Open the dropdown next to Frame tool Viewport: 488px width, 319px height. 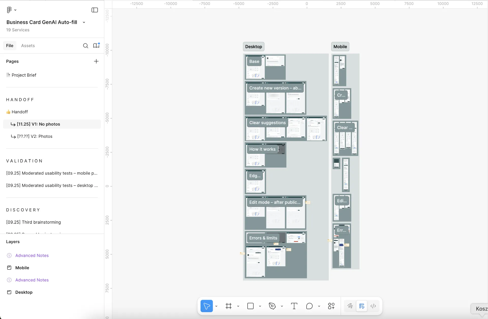click(x=238, y=306)
